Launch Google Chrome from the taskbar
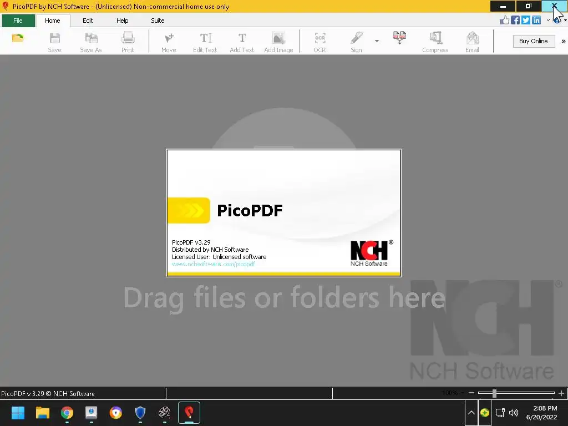The image size is (568, 426). point(67,413)
